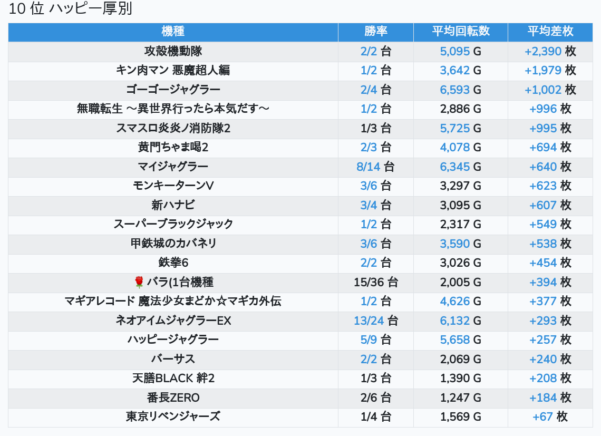Select スマスロ炎炎ノ消防隊2 entry
Image resolution: width=601 pixels, height=436 pixels.
click(173, 129)
